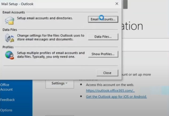Click the 'Data Files' section heading
169x116 pixels.
coord(10,30)
